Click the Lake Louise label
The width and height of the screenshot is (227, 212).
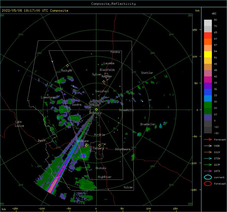coord(19,124)
